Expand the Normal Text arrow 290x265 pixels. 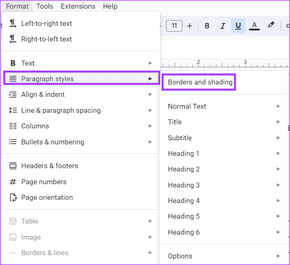pos(278,106)
